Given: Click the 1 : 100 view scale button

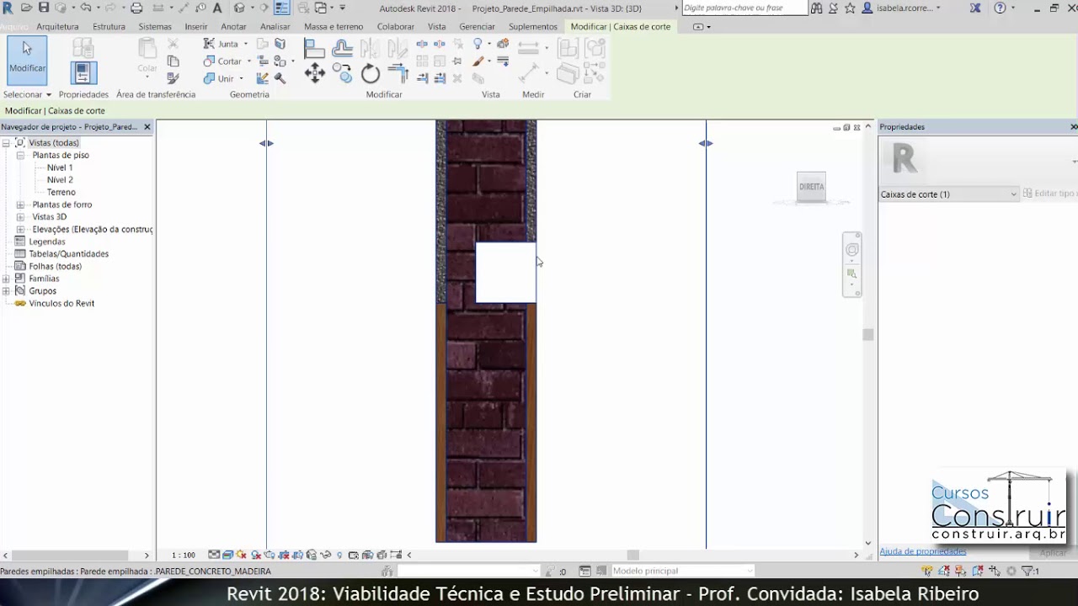Looking at the screenshot, I should (x=184, y=555).
